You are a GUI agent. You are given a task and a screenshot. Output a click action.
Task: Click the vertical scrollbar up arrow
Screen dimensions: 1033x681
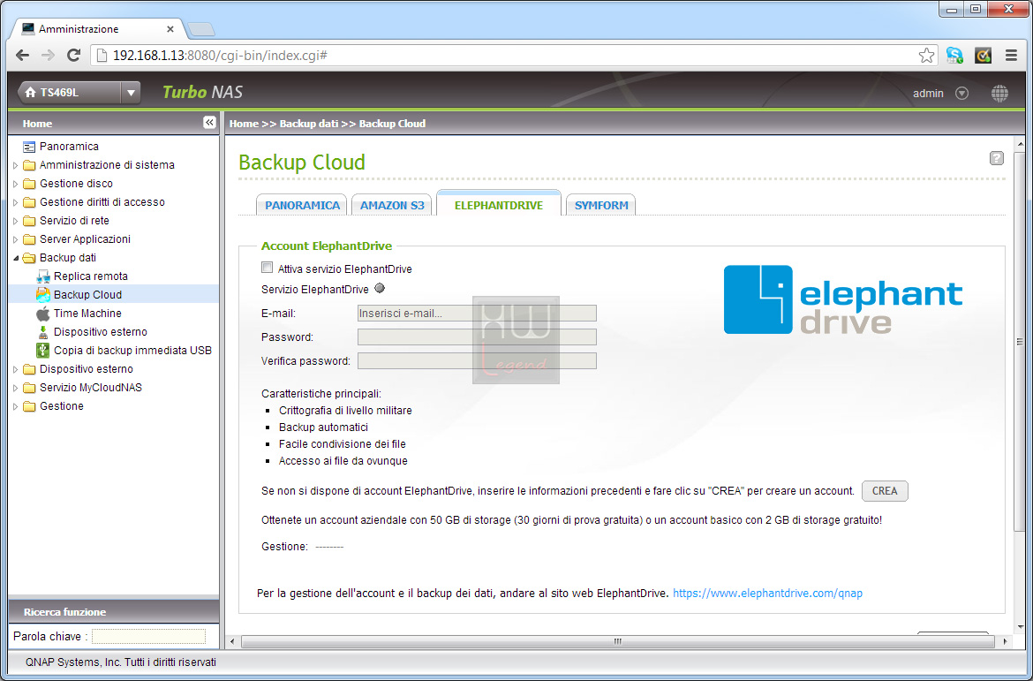pos(1021,144)
